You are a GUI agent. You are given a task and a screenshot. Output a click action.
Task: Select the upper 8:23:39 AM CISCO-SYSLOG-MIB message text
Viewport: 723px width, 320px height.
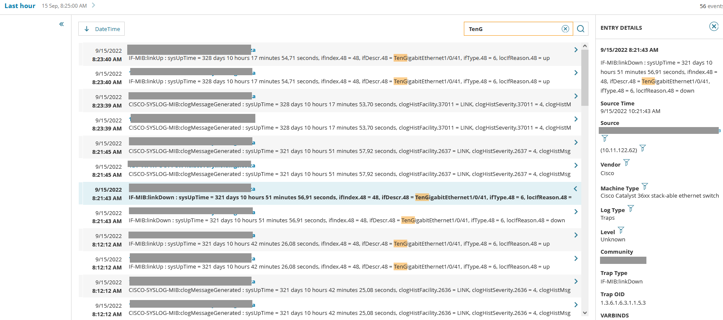pos(350,104)
